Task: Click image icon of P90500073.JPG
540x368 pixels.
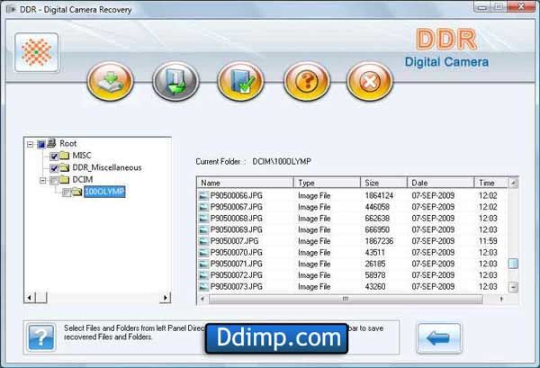Action: tap(203, 286)
